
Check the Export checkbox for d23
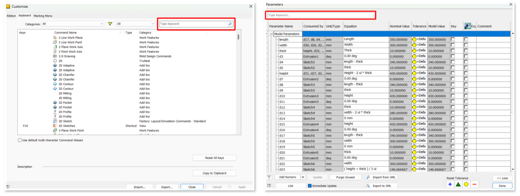pos(466,170)
